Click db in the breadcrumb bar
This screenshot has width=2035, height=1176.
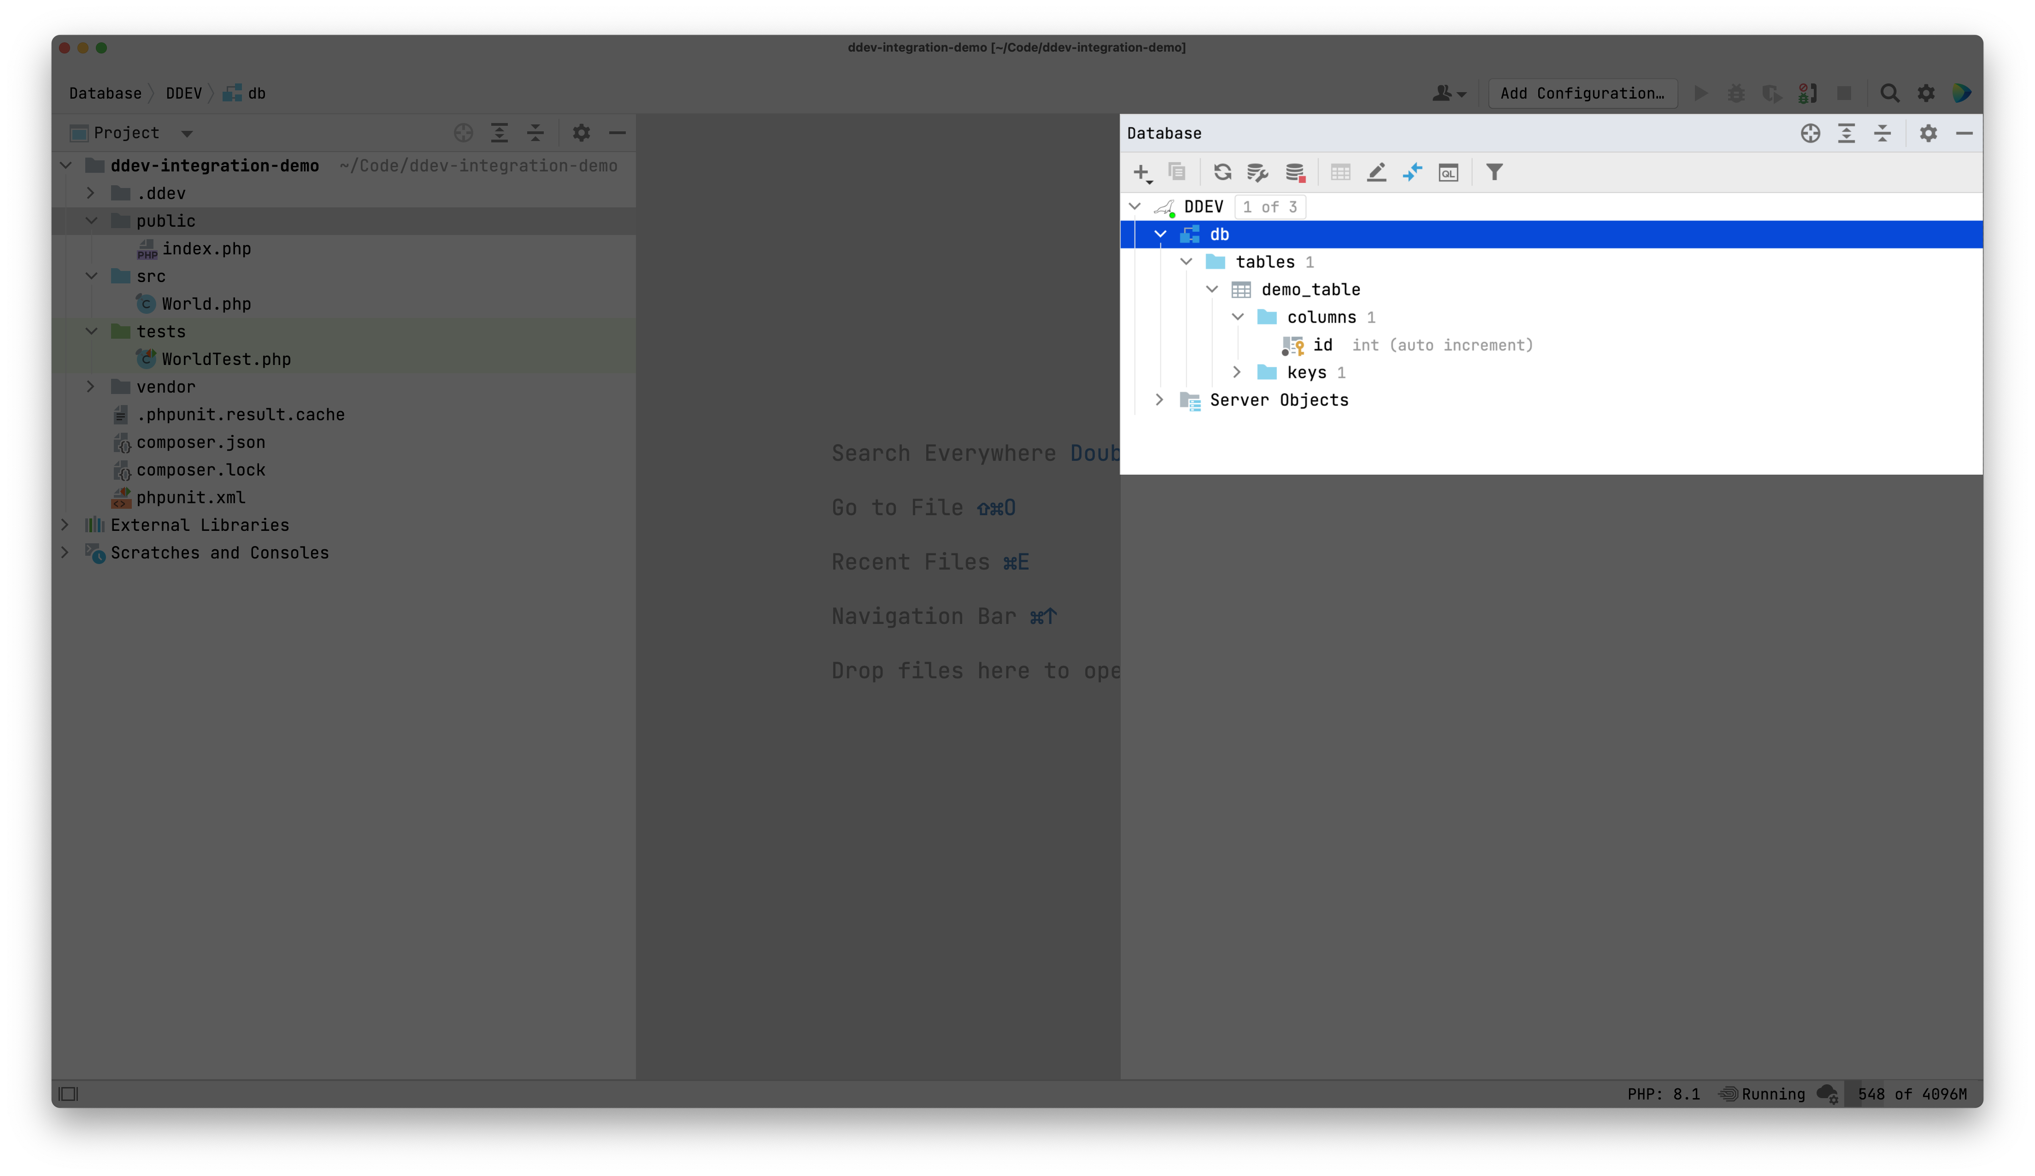pos(245,93)
